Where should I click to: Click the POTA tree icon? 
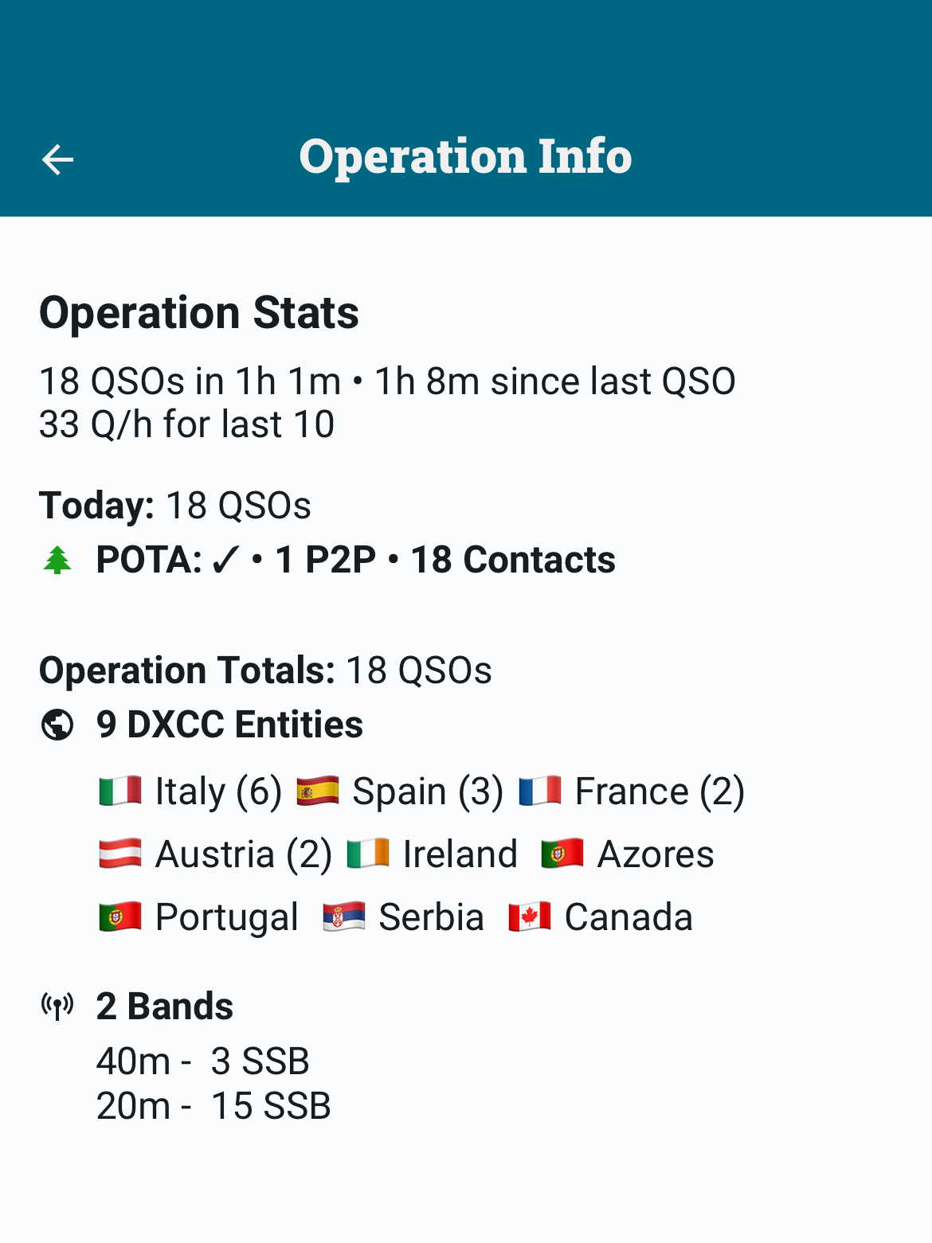click(x=57, y=561)
